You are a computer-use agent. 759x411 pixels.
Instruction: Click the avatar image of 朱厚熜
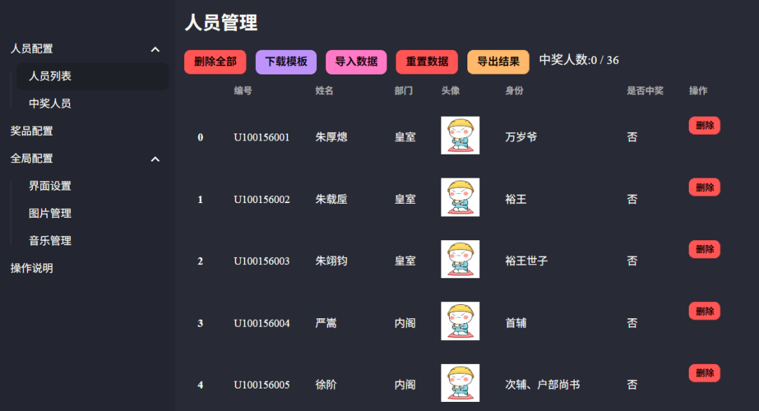click(460, 136)
